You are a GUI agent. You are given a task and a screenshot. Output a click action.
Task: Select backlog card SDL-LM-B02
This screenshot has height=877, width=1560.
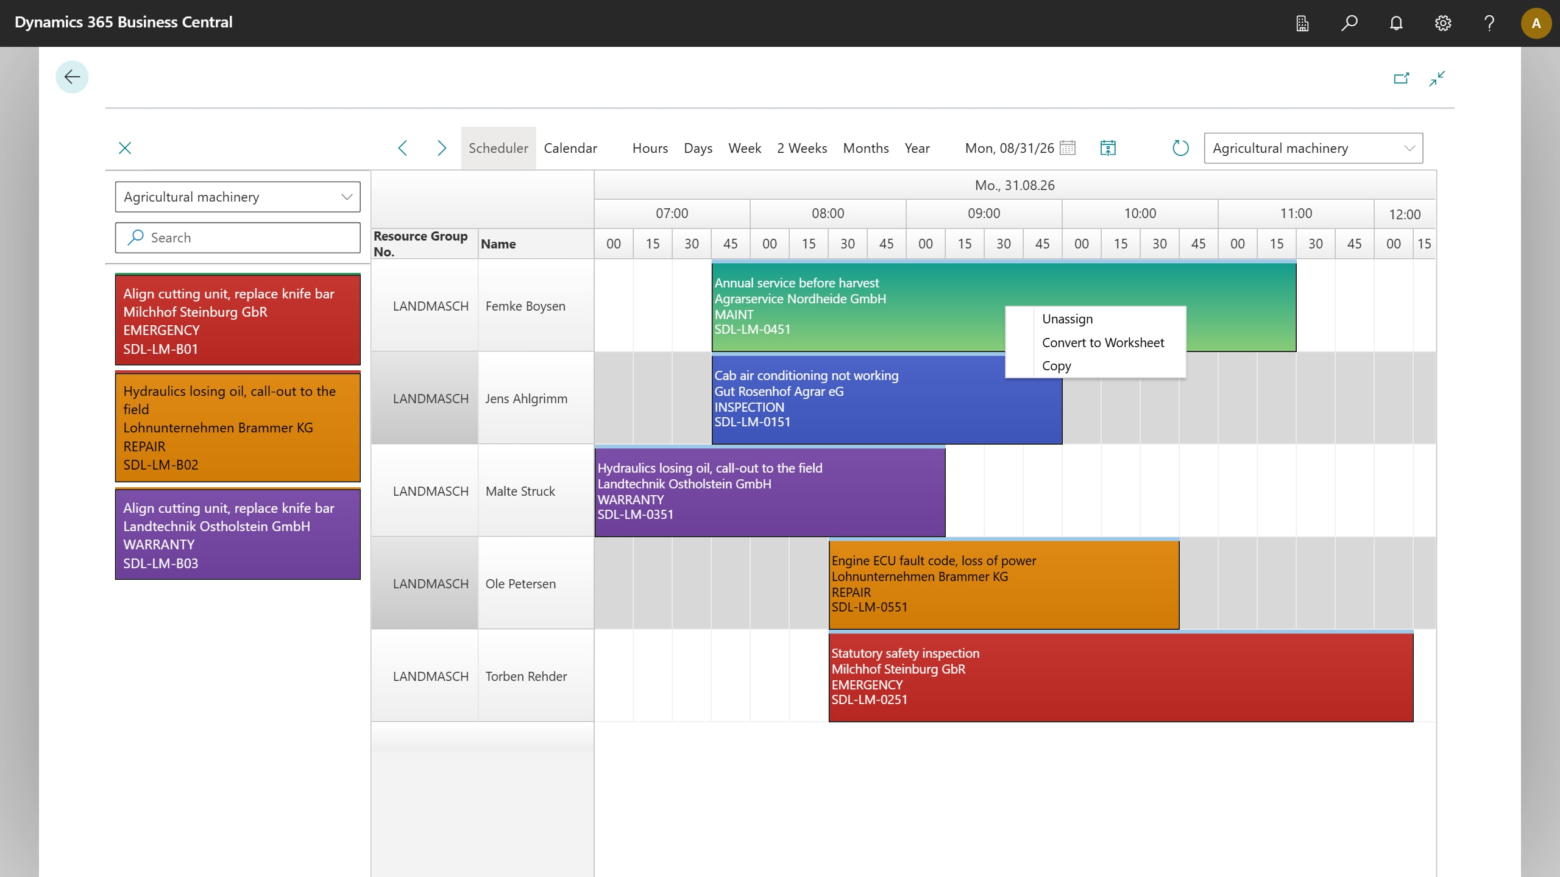[x=238, y=427]
